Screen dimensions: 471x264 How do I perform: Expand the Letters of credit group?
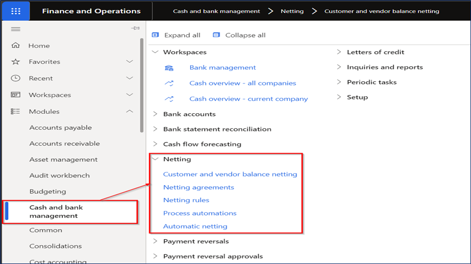(339, 52)
